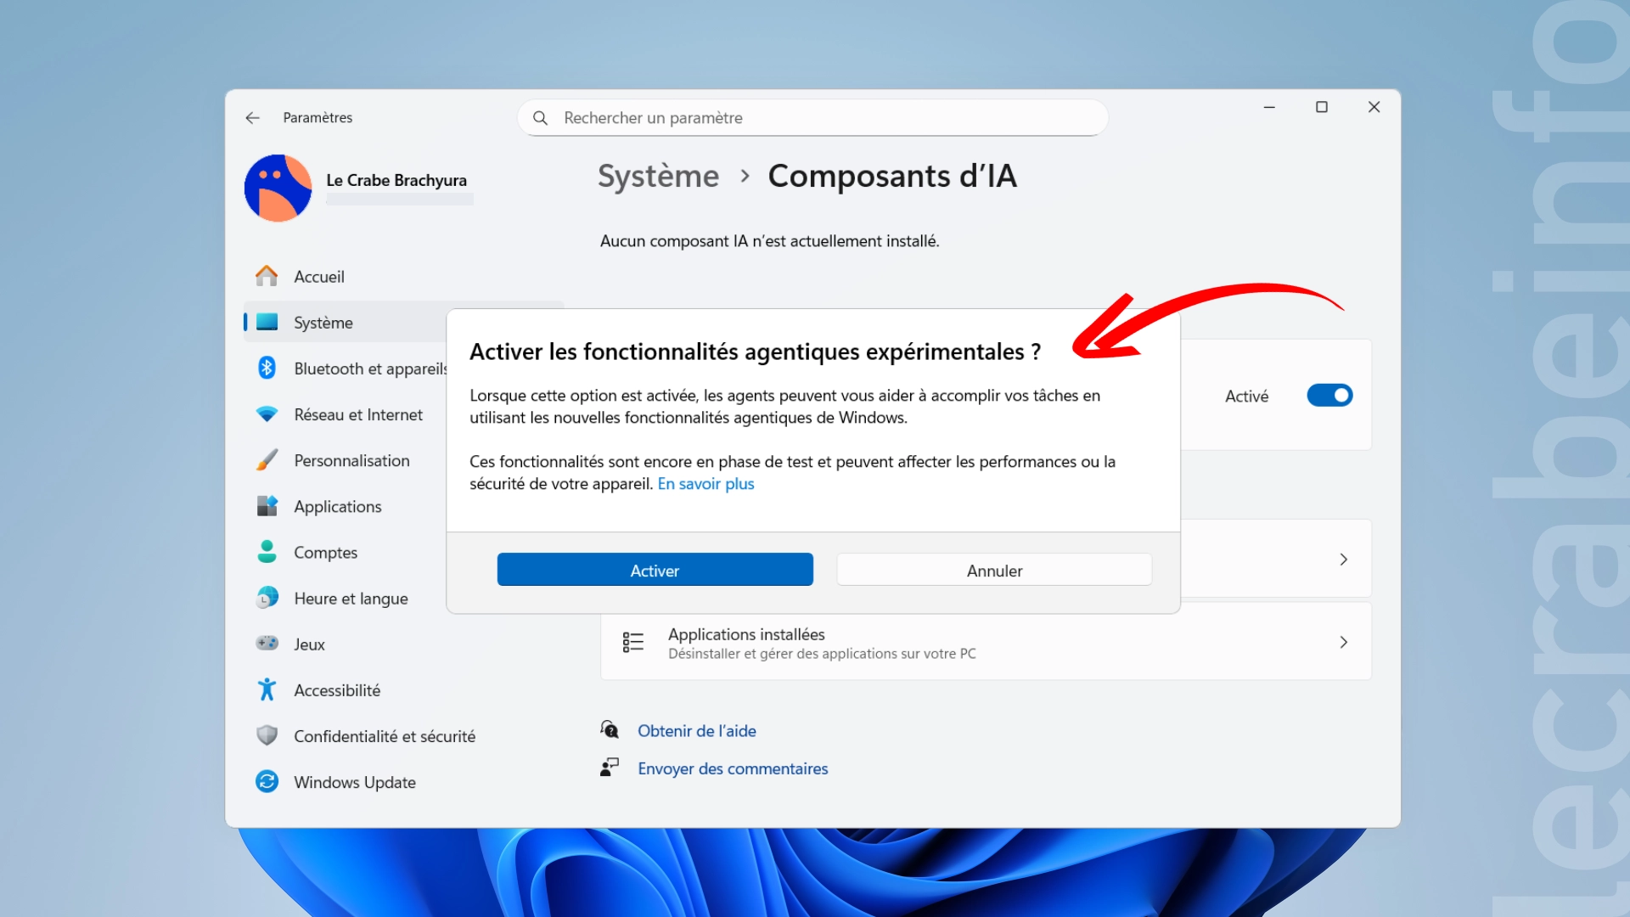Click the Jeux gamepad icon
This screenshot has width=1630, height=917.
[x=267, y=644]
